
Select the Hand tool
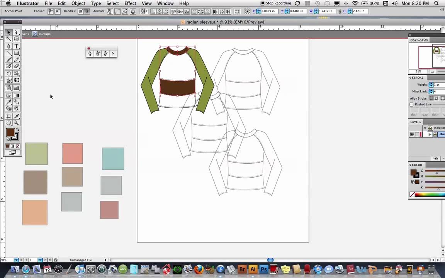tap(9, 123)
